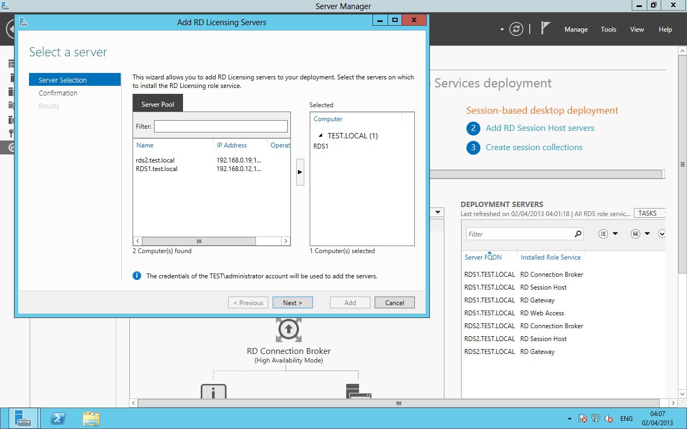Screen dimensions: 687x429
Task: Click the bottom horizontal scrollbar right arrow in Server Manager
Action: [x=673, y=403]
